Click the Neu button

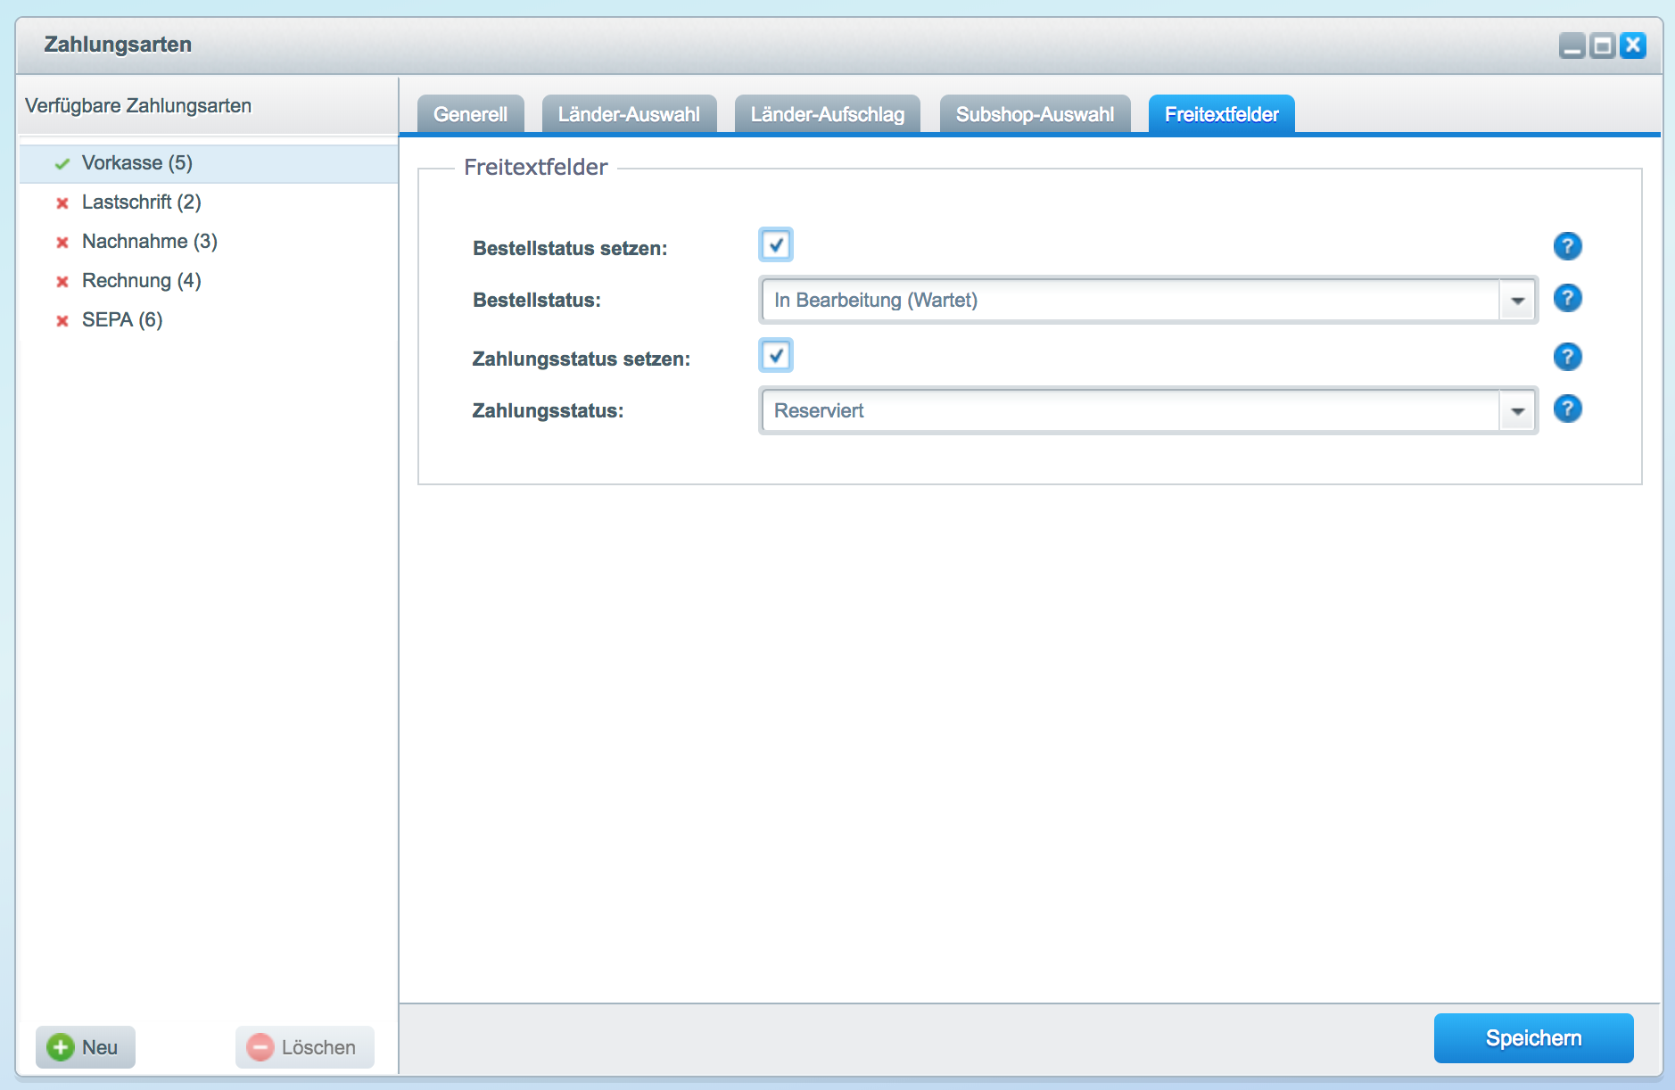86,1047
